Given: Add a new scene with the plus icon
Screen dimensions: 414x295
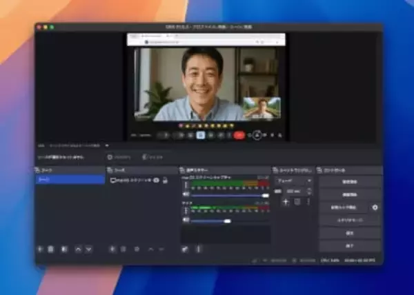Looking at the screenshot, I should [x=40, y=249].
